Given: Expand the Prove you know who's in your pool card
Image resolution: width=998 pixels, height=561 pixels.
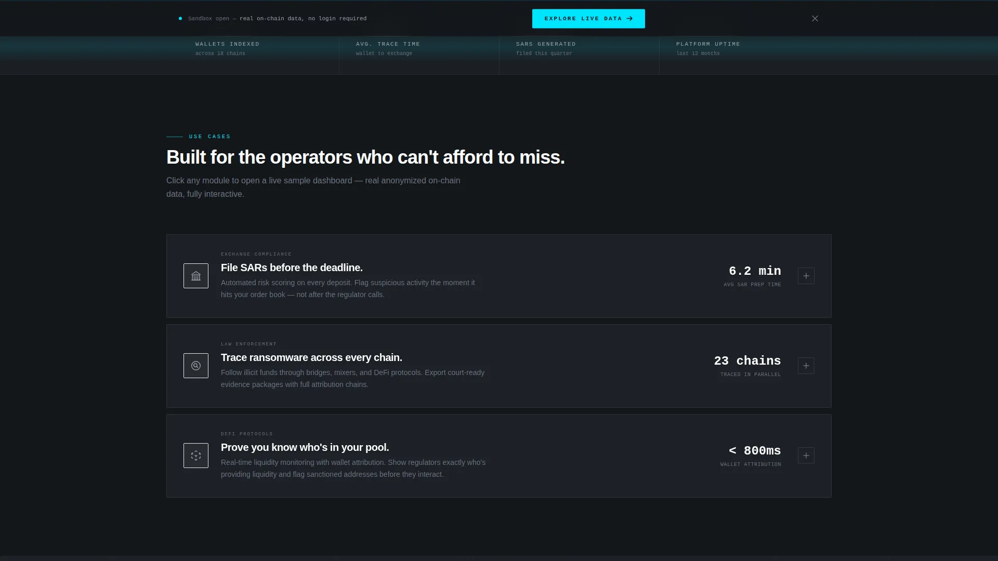Looking at the screenshot, I should (806, 456).
